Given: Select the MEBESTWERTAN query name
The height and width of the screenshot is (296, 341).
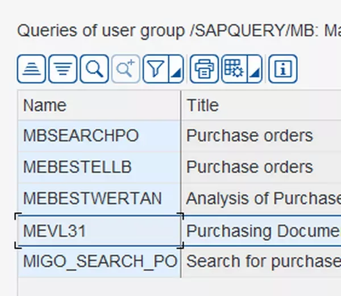Looking at the screenshot, I should [99, 198].
